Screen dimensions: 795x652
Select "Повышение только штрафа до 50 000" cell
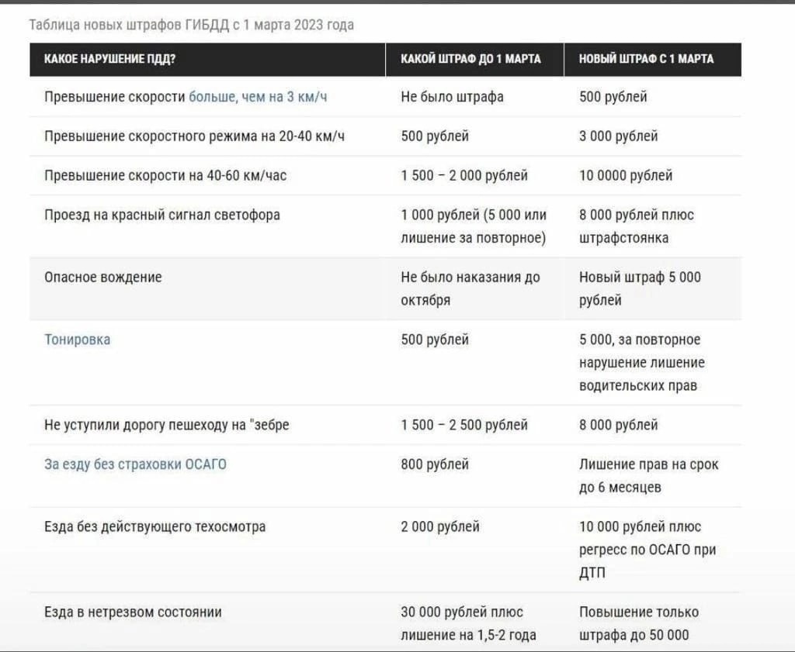pyautogui.click(x=638, y=623)
